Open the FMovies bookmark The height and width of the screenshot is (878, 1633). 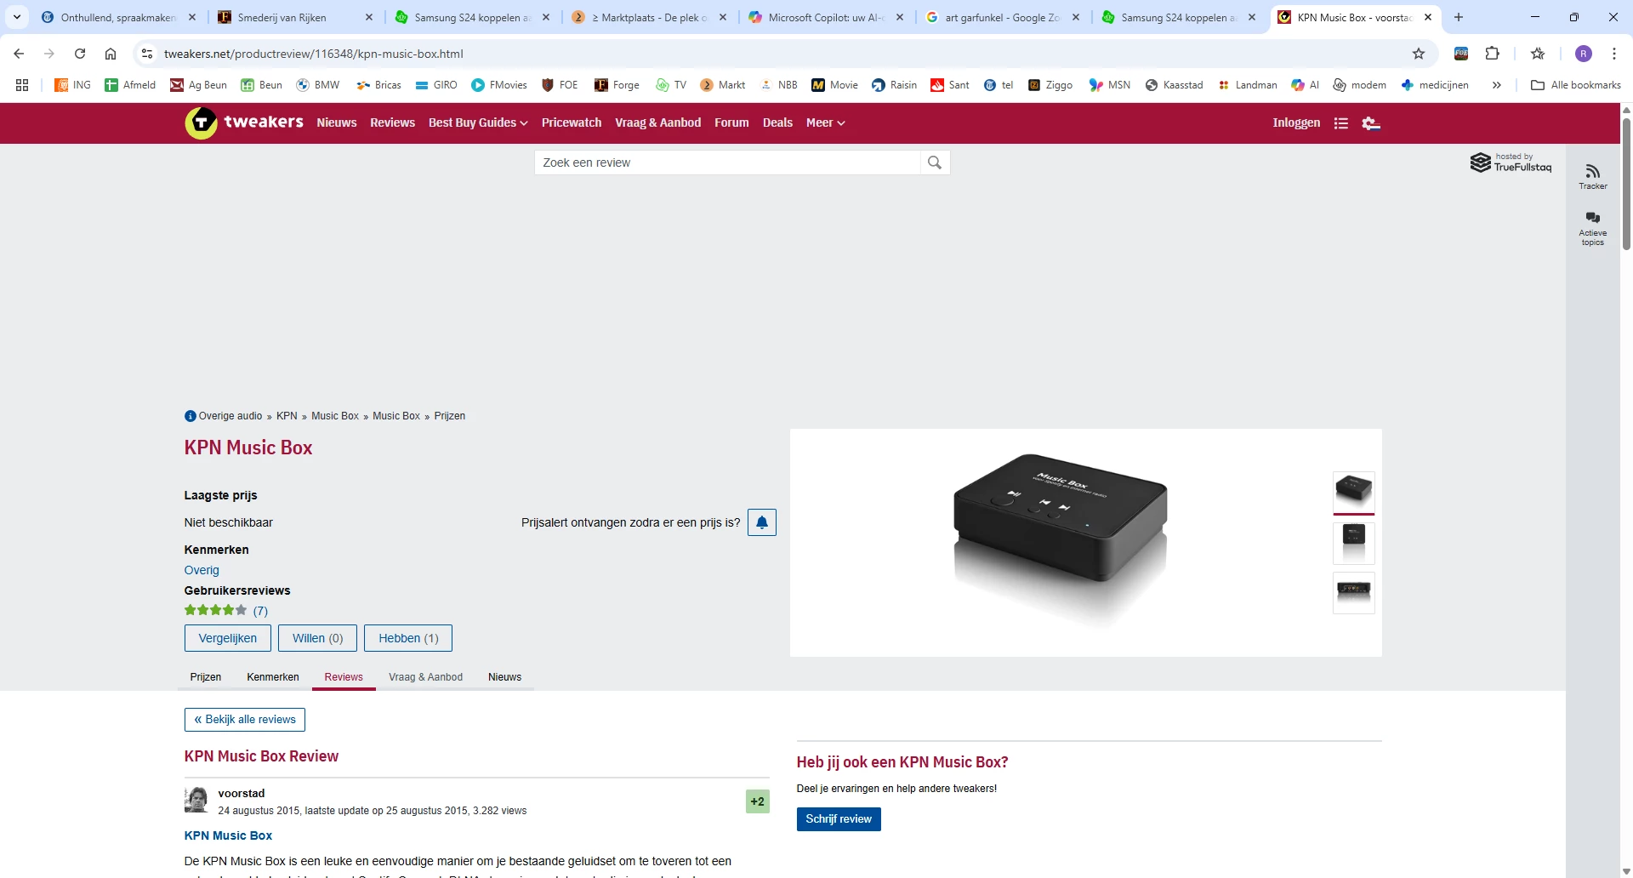[x=499, y=85]
